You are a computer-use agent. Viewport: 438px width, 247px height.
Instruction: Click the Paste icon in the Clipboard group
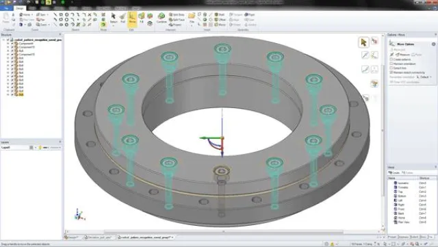tap(5, 18)
